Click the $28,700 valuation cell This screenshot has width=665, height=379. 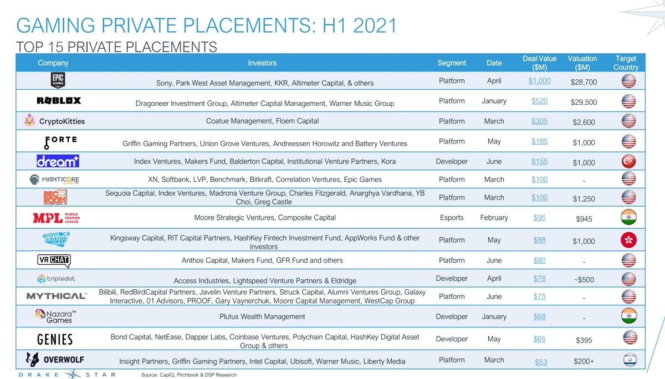584,83
